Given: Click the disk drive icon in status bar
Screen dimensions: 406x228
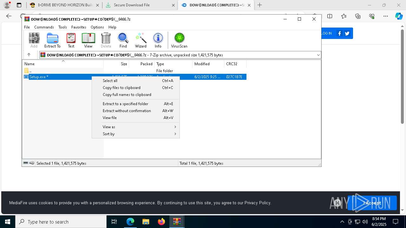Looking at the screenshot, I should (x=26, y=163).
